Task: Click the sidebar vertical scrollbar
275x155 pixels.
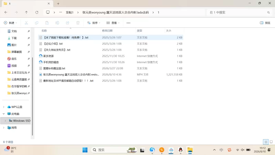Action: (32, 96)
